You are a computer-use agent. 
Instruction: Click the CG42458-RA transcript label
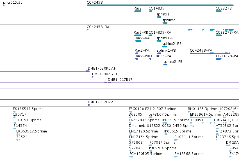(98, 27)
